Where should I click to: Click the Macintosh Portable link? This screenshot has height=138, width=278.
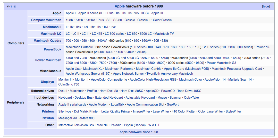click(79, 47)
